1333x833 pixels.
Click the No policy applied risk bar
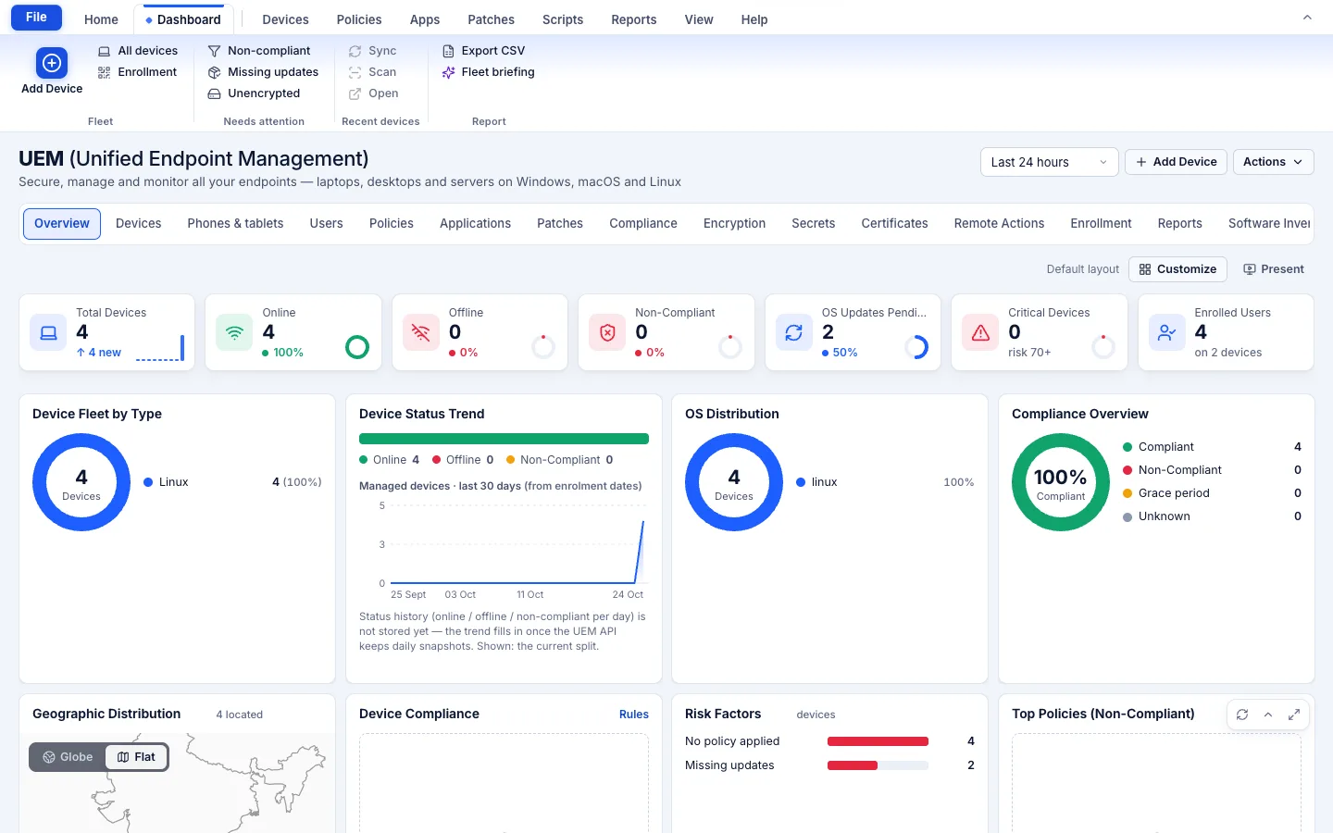[x=878, y=741]
